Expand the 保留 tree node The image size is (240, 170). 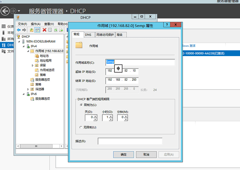32,65
